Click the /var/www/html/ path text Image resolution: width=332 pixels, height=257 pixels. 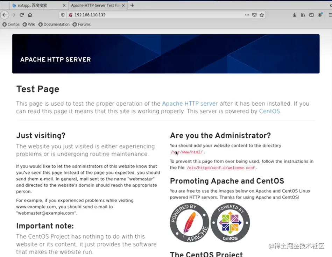187,152
